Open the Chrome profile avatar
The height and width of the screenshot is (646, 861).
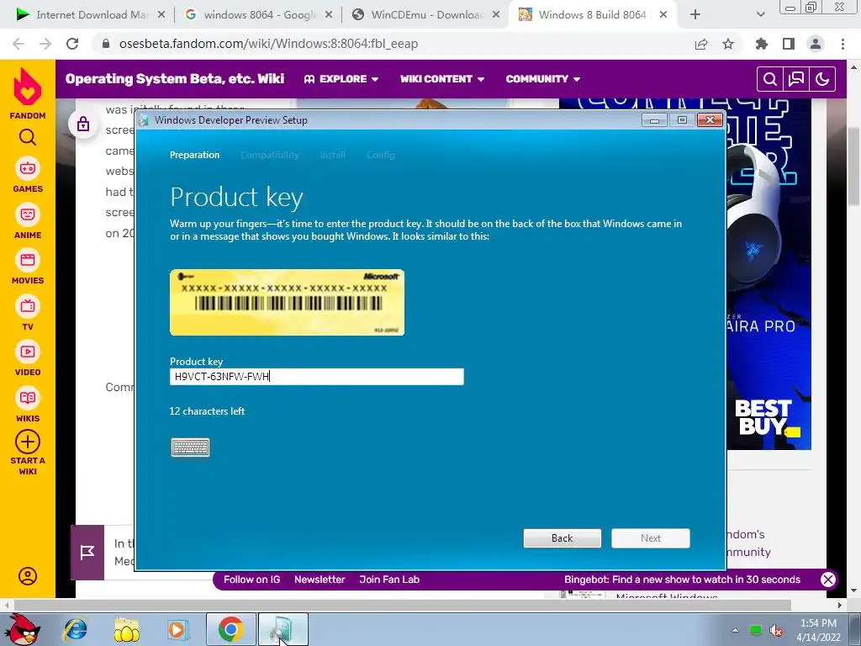(816, 44)
